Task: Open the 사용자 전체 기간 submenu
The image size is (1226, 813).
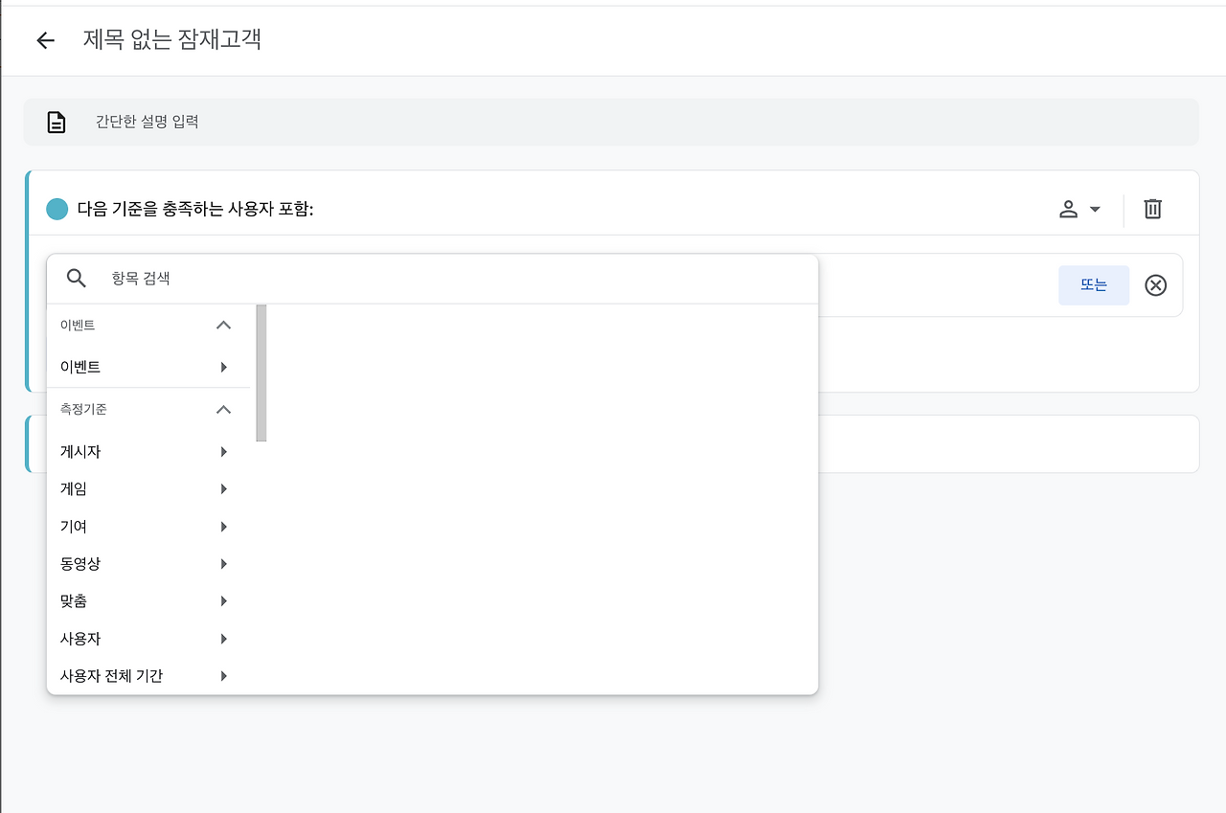Action: coord(223,675)
